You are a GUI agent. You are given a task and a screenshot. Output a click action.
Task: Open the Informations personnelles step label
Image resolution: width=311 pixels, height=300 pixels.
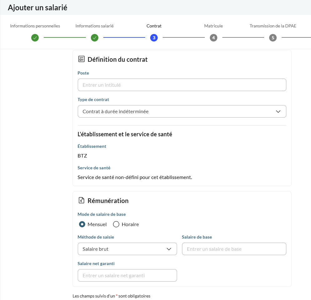(x=35, y=26)
